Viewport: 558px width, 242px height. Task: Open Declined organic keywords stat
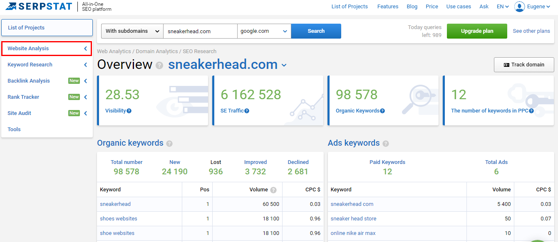click(x=298, y=162)
